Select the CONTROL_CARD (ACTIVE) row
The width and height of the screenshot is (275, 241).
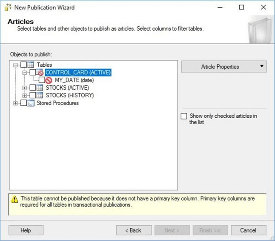78,72
